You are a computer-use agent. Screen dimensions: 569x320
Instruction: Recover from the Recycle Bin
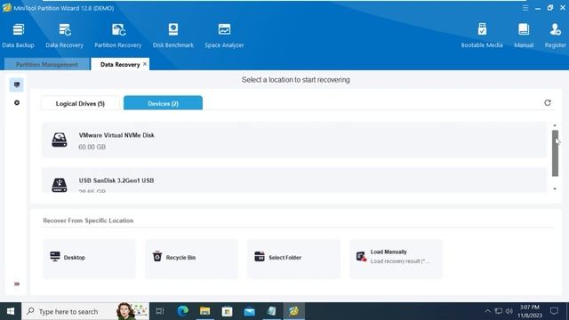(191, 259)
